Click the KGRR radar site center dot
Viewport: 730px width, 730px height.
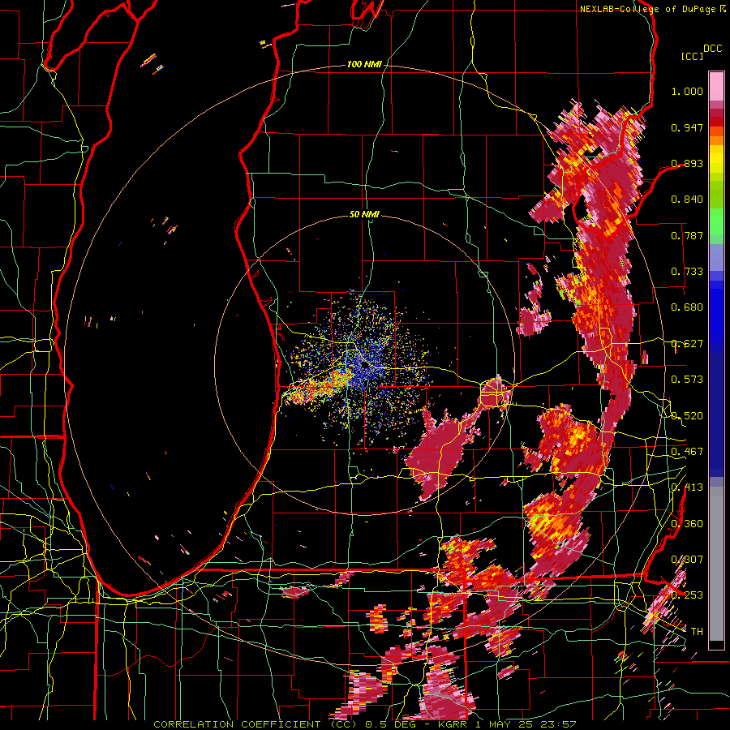(x=363, y=366)
